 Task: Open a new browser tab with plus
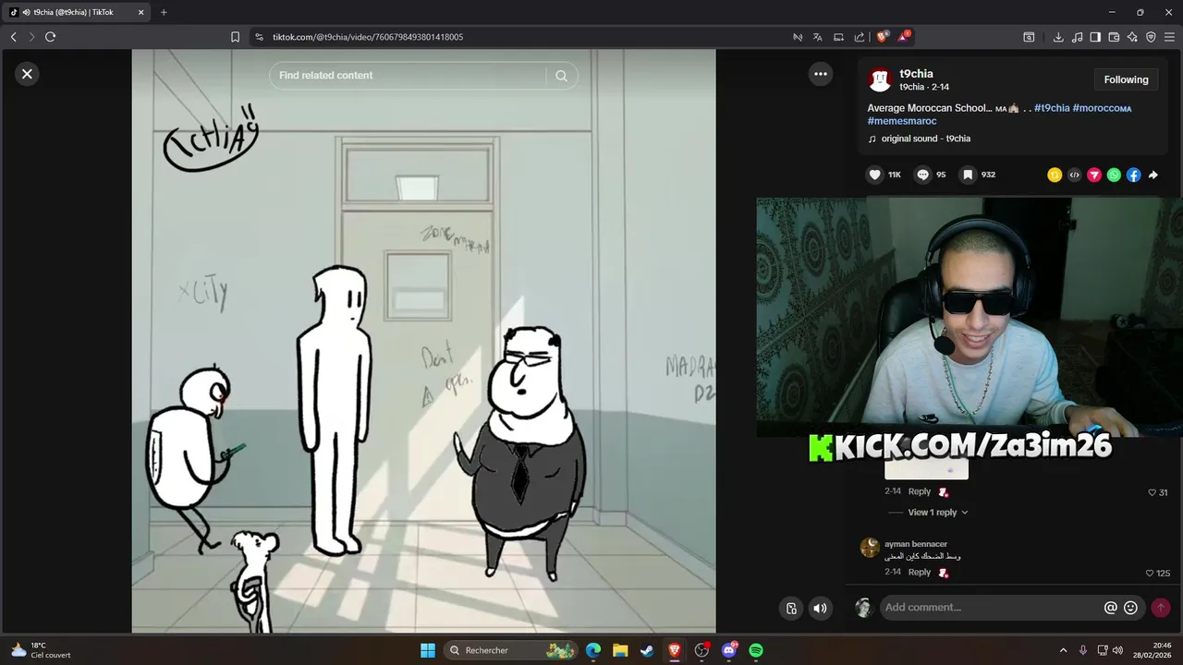coord(164,12)
